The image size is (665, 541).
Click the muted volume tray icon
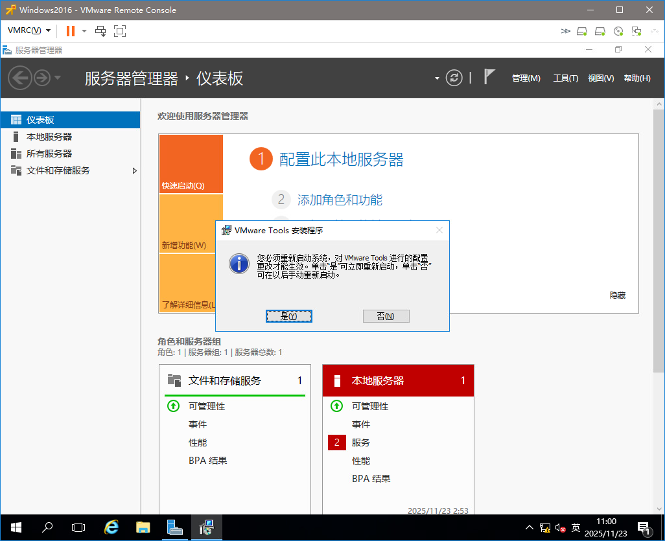coord(560,528)
